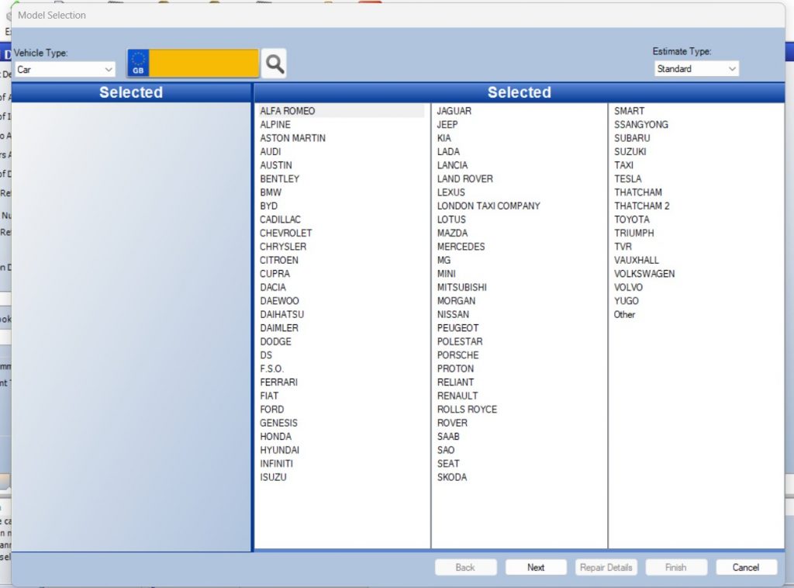The image size is (794, 588).
Task: Click the Cancel button
Action: point(746,567)
